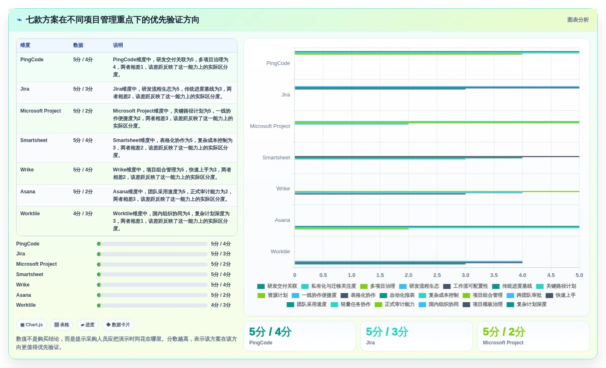
Task: Click the 进度 chip
Action: click(x=87, y=325)
